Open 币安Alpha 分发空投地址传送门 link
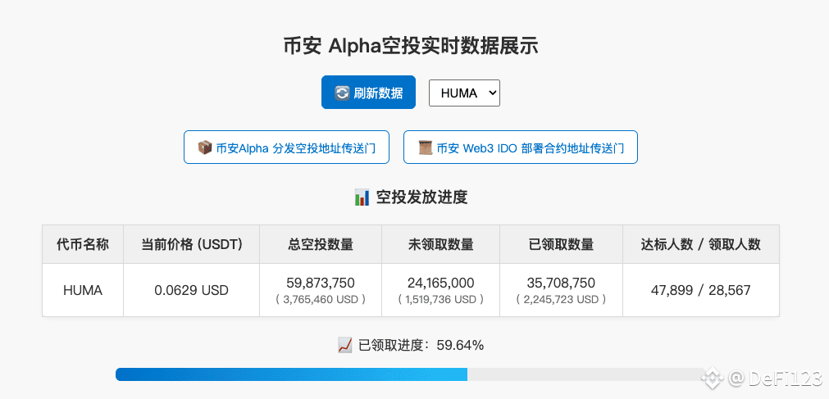This screenshot has height=399, width=829. (x=286, y=147)
